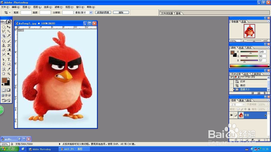
Task: Select the Pen tool
Action: (x=4, y=64)
